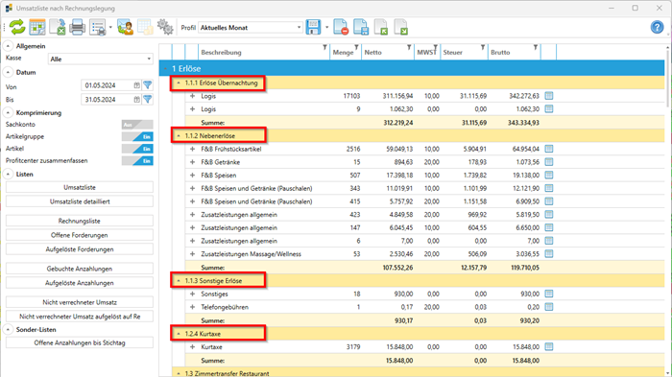Toggle the Artikel switch

tap(137, 149)
